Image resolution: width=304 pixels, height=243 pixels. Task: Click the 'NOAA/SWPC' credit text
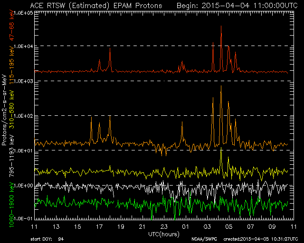coord(204,239)
